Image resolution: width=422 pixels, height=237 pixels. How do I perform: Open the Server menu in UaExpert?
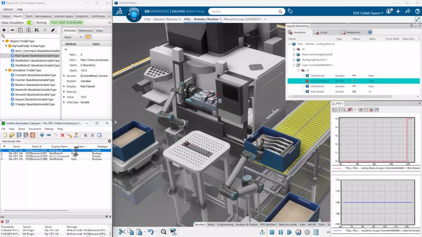click(x=21, y=129)
